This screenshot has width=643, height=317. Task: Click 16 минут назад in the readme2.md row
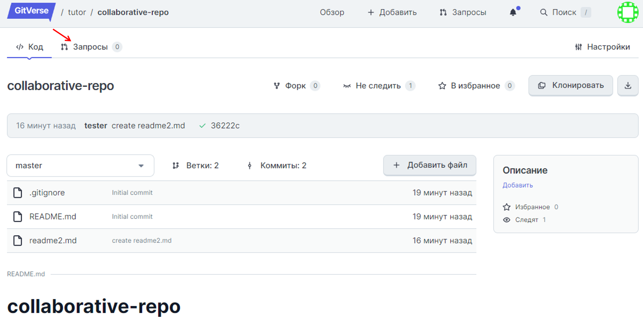[x=442, y=240]
